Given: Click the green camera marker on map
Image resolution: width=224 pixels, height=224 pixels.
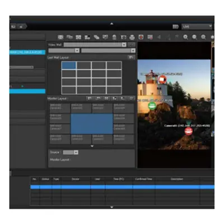Looking at the screenshot, I should 152,106.
